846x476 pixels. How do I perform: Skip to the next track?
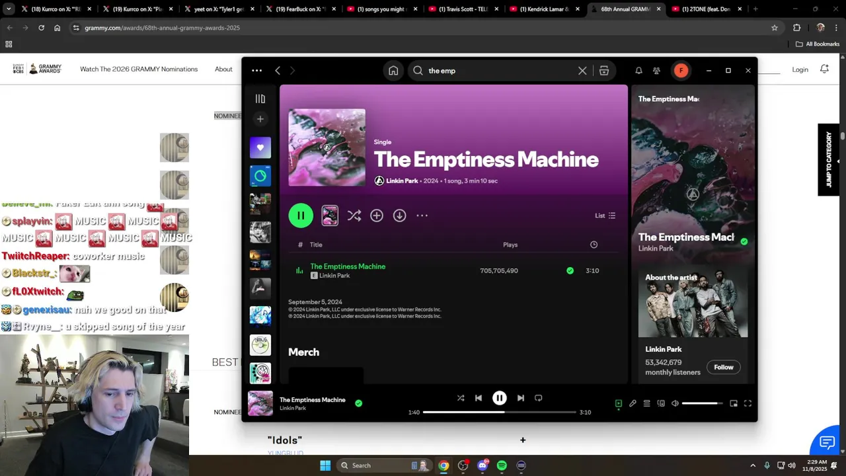point(521,398)
